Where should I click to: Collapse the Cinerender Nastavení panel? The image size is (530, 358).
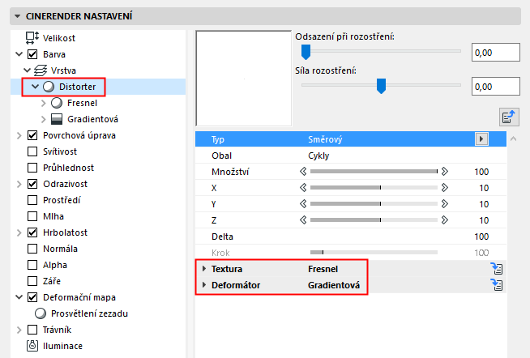tap(18, 16)
